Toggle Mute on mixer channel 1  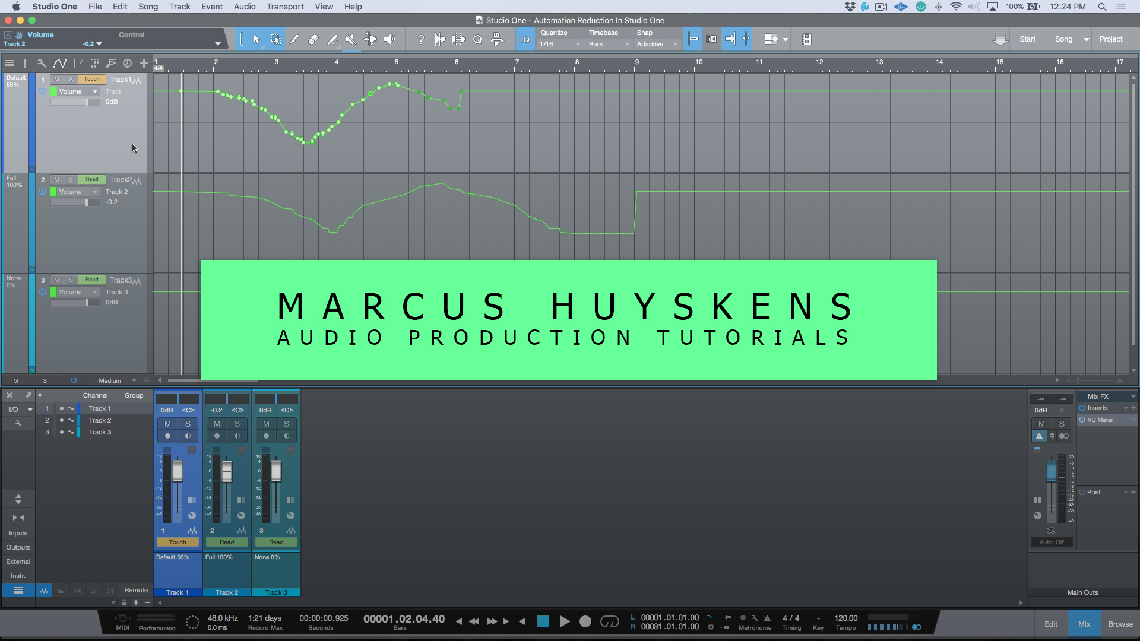167,424
